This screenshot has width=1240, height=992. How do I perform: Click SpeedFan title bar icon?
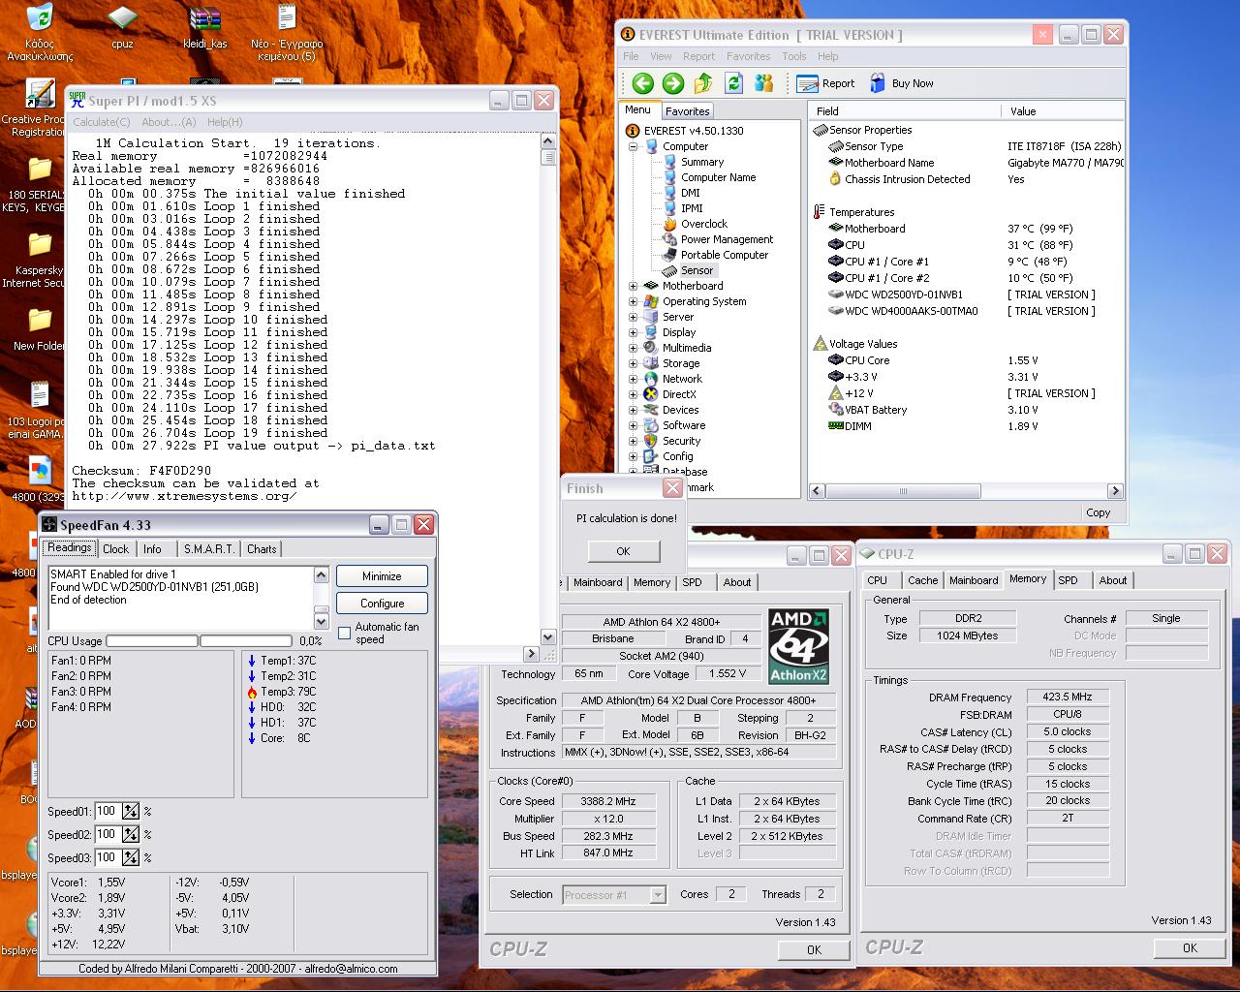point(50,525)
